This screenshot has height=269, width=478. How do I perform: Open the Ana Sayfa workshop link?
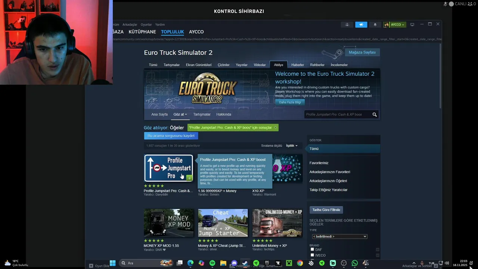[159, 114]
